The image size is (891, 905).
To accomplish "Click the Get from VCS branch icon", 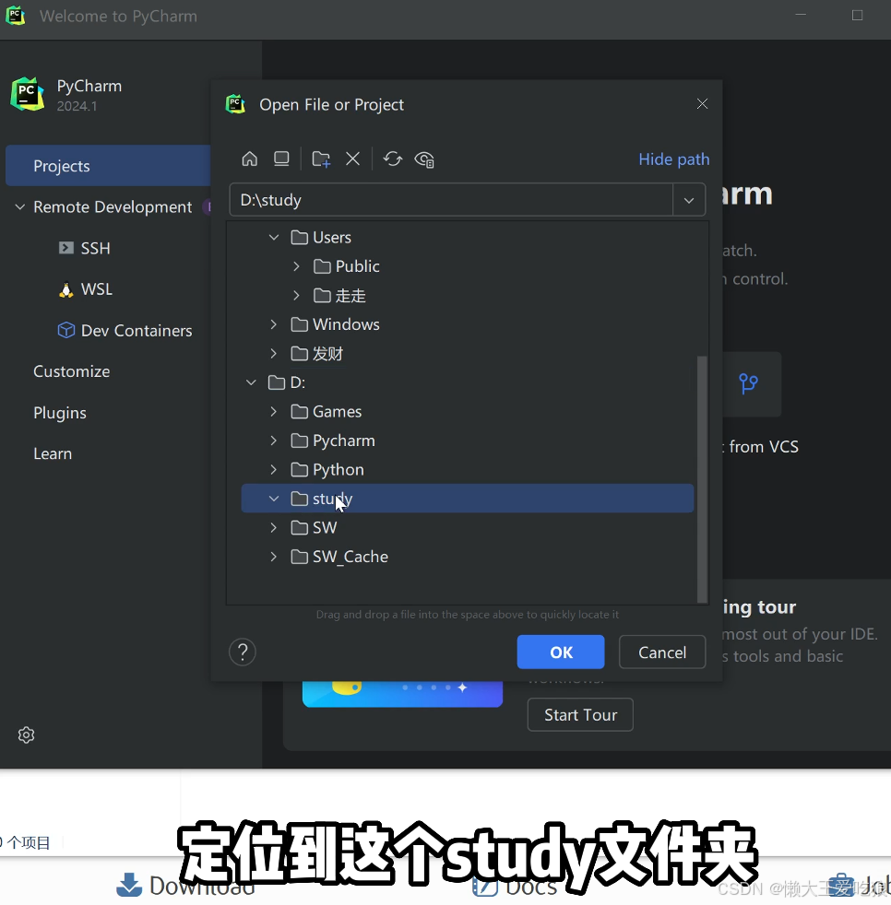I will (748, 383).
